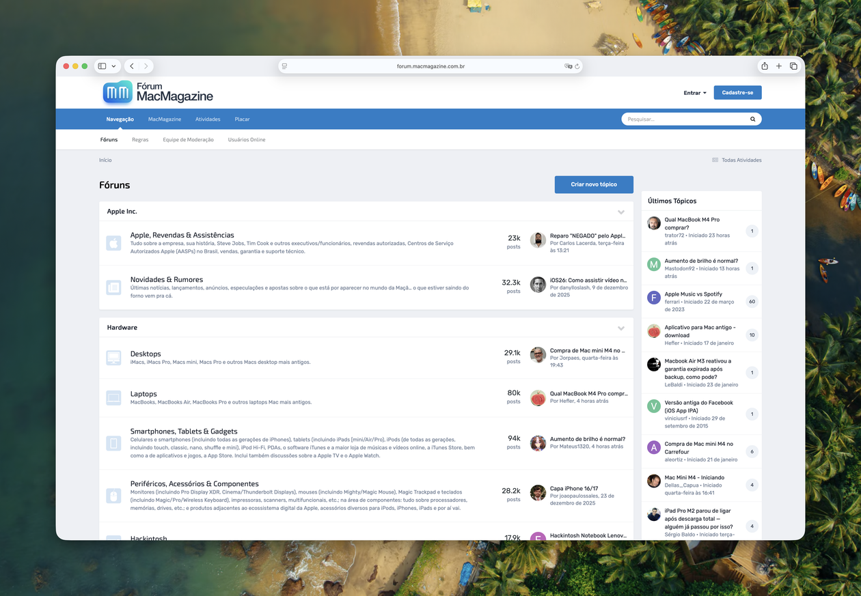This screenshot has height=596, width=861.
Task: Open the Atividades menu tab
Action: click(208, 119)
